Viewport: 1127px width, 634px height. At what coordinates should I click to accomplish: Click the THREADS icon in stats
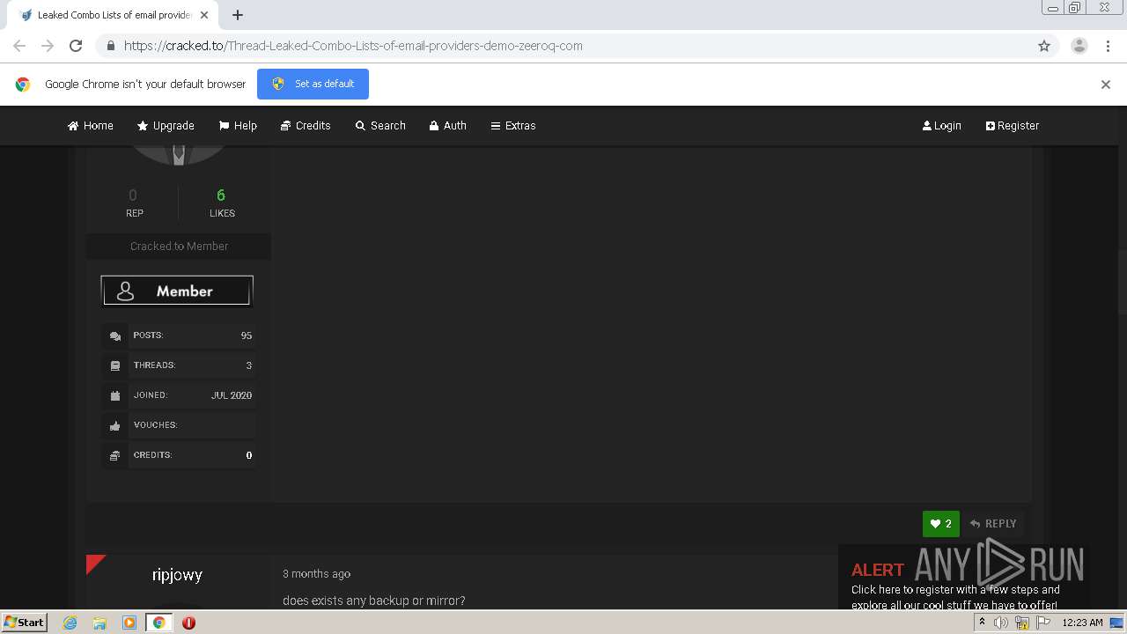tap(115, 365)
